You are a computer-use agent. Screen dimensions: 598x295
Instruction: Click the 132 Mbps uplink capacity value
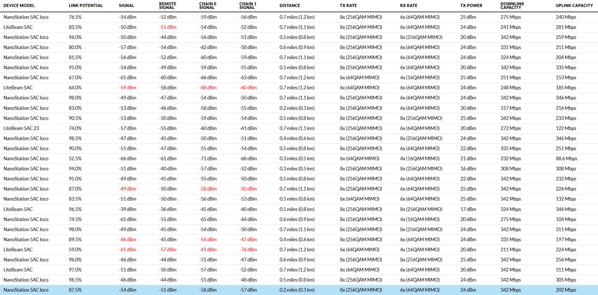[x=566, y=199]
